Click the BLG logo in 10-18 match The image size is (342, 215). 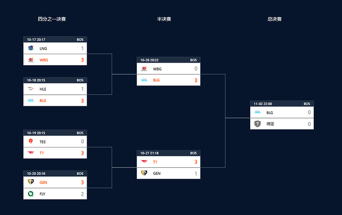tap(31, 100)
